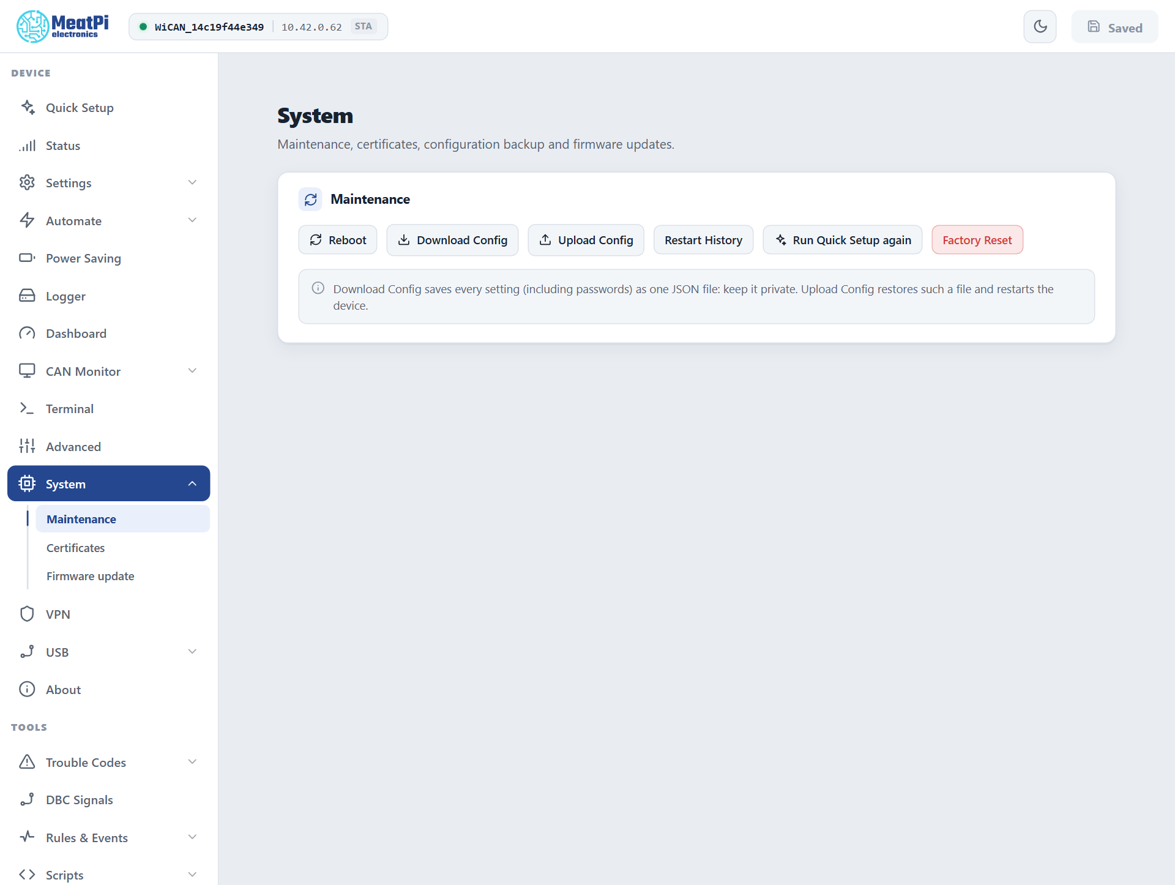Click the Reboot button
1175x885 pixels.
pos(338,240)
